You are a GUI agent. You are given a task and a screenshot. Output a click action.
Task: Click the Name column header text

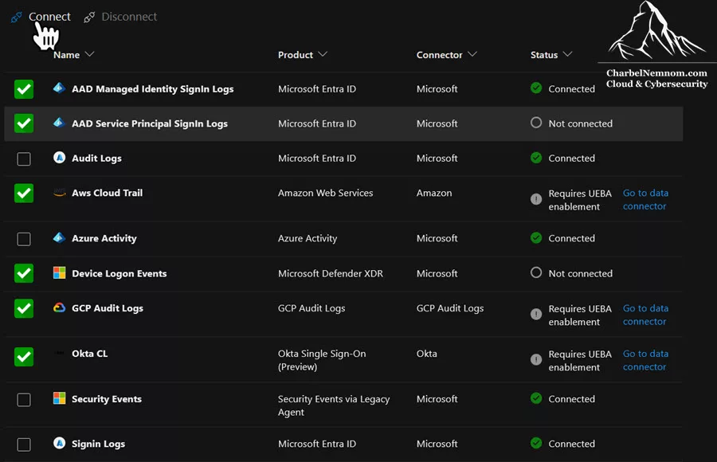(x=66, y=55)
